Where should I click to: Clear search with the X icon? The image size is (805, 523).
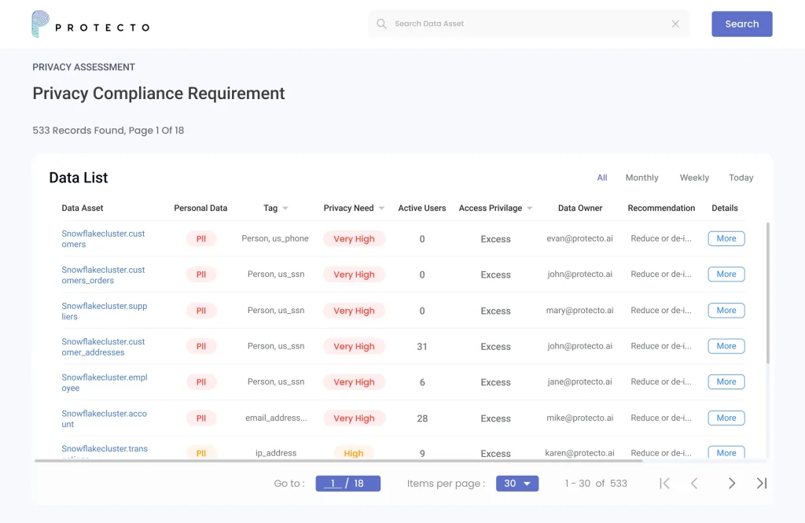[675, 24]
